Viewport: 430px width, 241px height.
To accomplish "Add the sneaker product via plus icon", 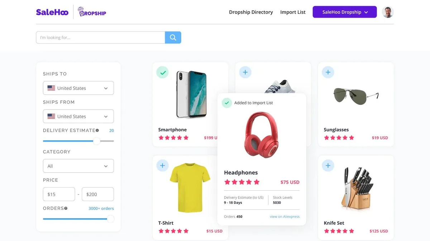I will (x=245, y=72).
